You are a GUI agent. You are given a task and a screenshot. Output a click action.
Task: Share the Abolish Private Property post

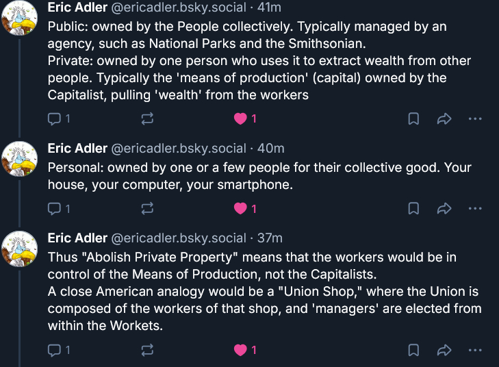click(x=444, y=350)
